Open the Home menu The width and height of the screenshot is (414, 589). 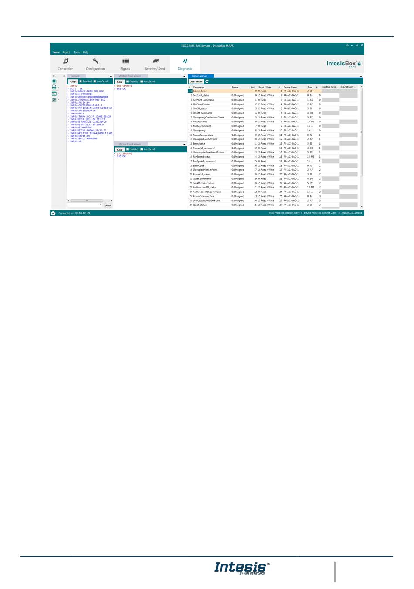pyautogui.click(x=56, y=52)
